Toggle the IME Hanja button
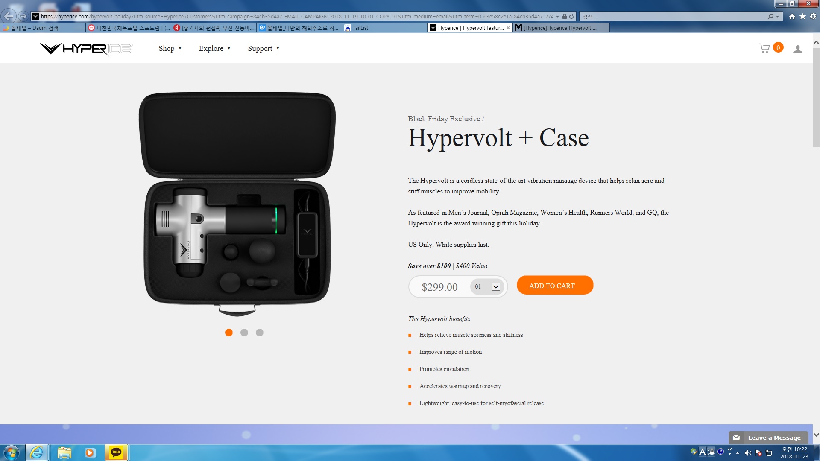Screen dimensions: 820x461 tap(711, 452)
